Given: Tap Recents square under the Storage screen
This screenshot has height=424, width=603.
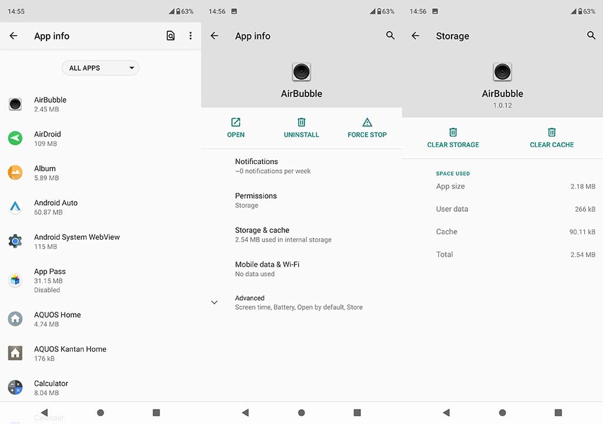Looking at the screenshot, I should (558, 412).
